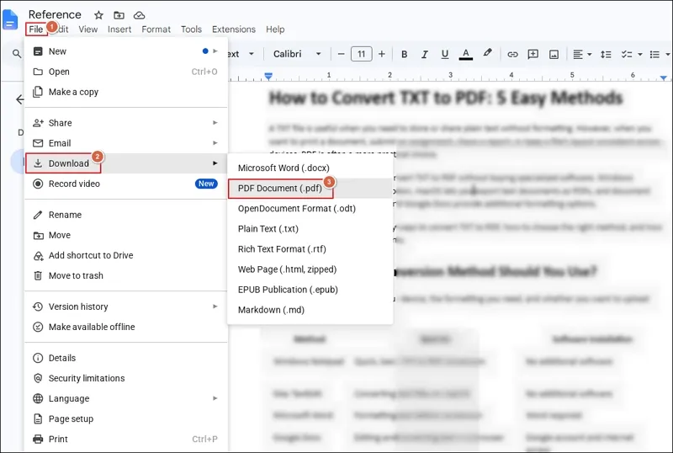
Task: Click the left indent marker on the ruler
Action: tap(268, 77)
